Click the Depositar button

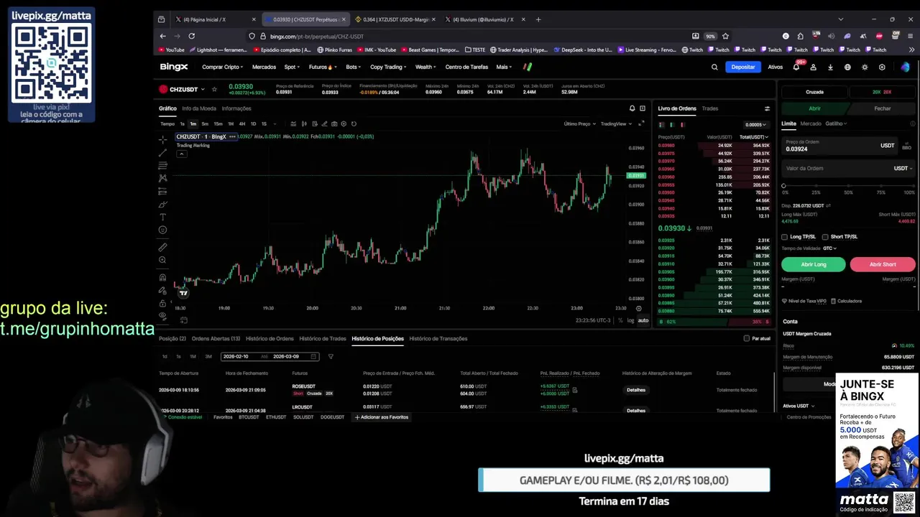743,67
